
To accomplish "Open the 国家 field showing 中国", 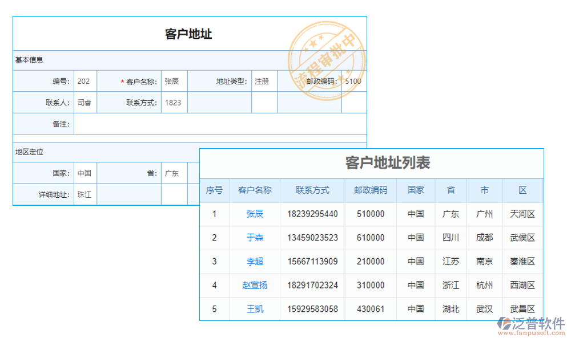I will tap(85, 173).
